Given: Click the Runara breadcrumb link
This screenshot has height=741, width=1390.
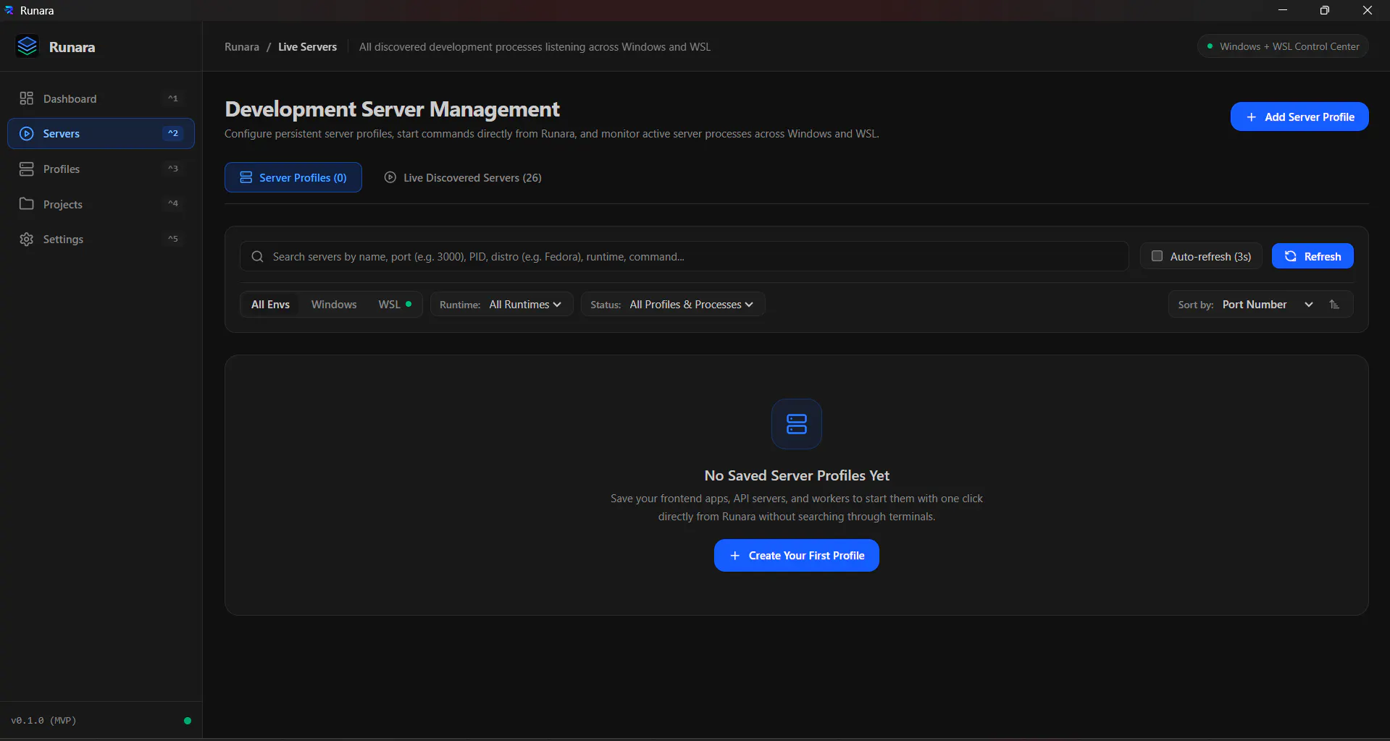Looking at the screenshot, I should (x=242, y=47).
